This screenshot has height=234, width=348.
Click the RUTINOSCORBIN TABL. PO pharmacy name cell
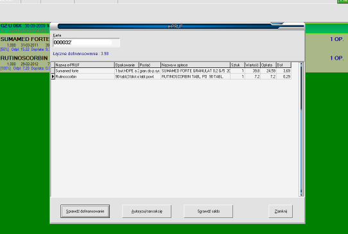(x=196, y=76)
